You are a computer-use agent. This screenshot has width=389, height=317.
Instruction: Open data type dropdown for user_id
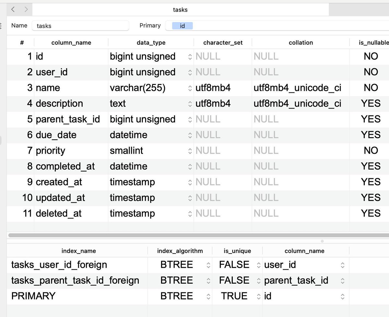190,72
